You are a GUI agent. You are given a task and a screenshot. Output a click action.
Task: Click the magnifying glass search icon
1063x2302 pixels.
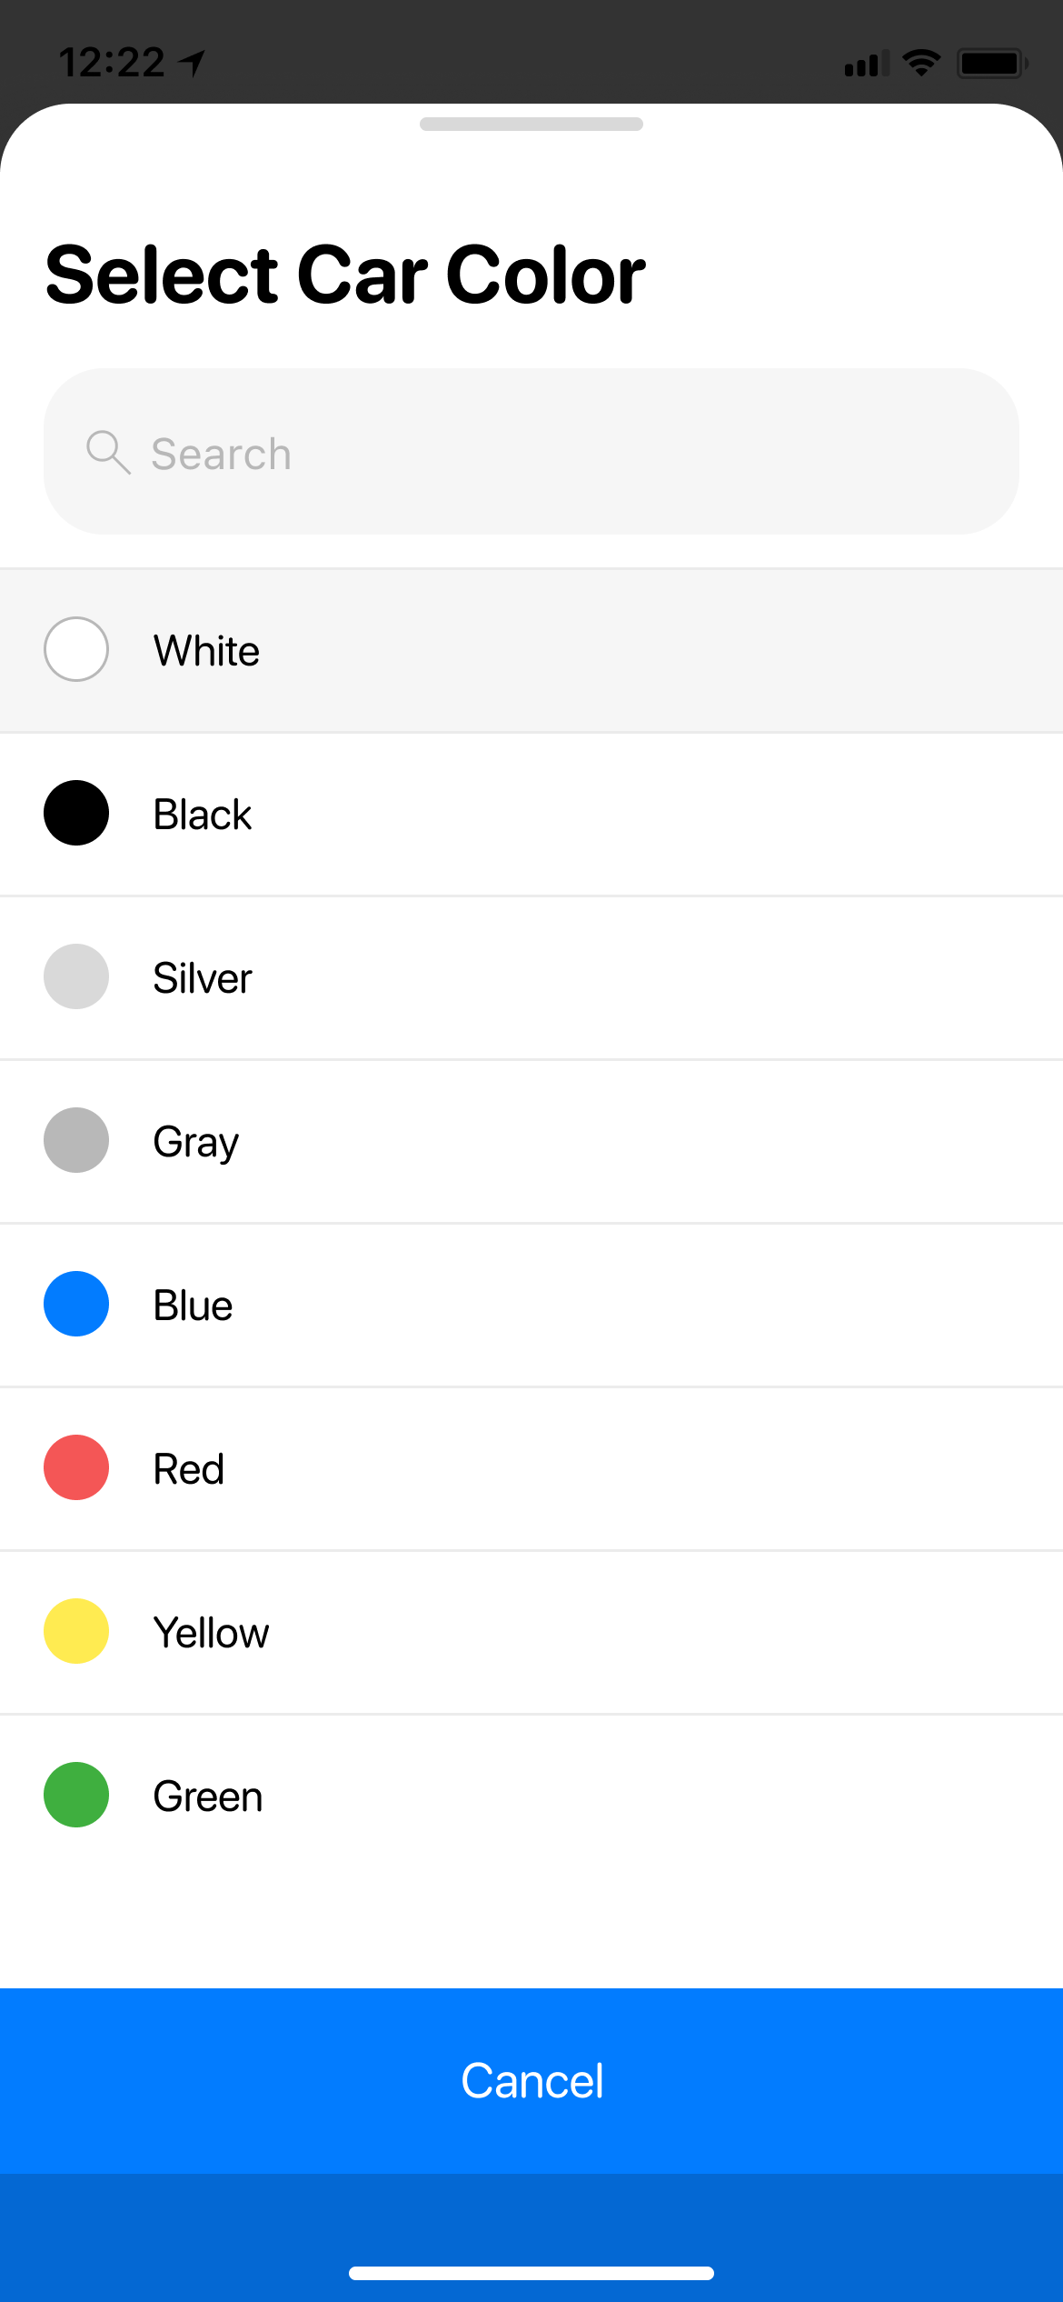point(109,452)
